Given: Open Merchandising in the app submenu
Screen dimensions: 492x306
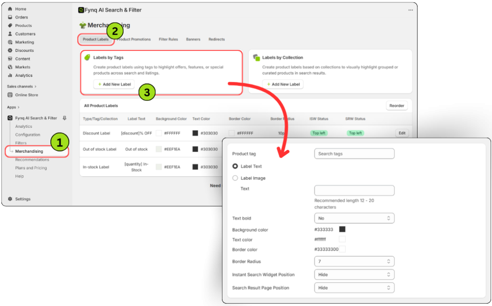Looking at the screenshot, I should [29, 151].
